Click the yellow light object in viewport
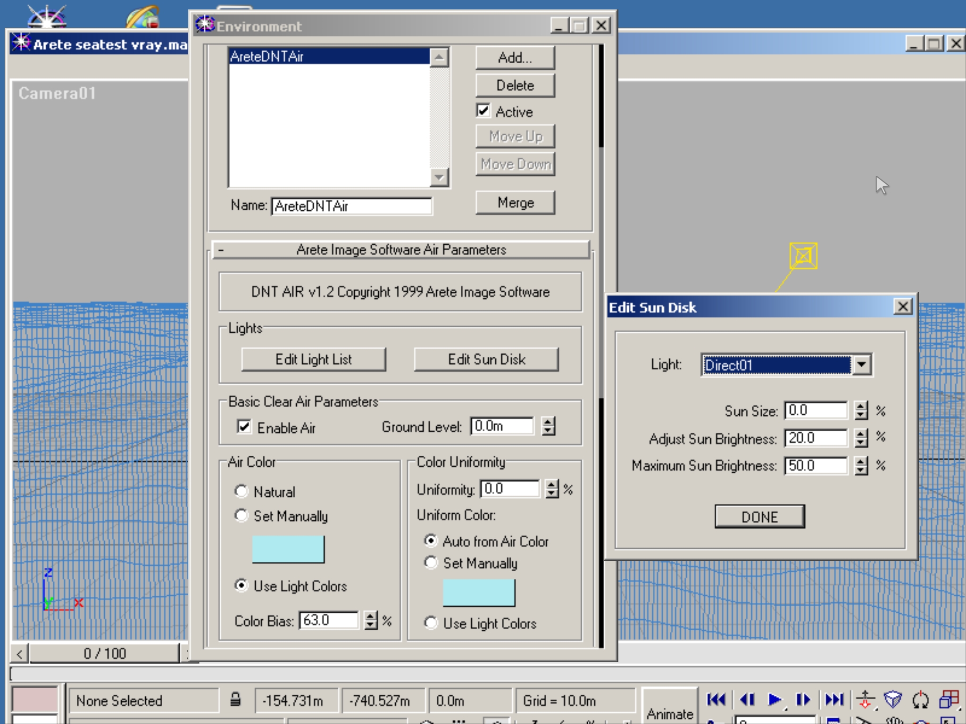 coord(803,256)
